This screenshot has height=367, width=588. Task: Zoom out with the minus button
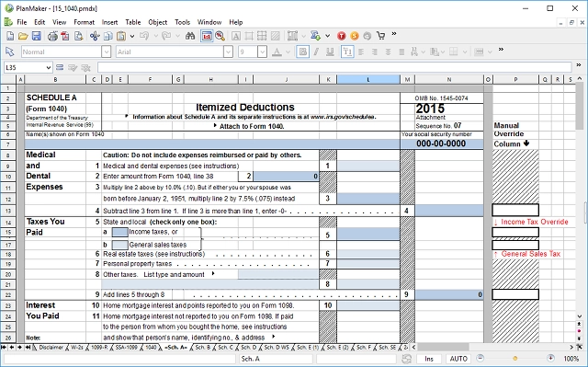tap(481, 358)
